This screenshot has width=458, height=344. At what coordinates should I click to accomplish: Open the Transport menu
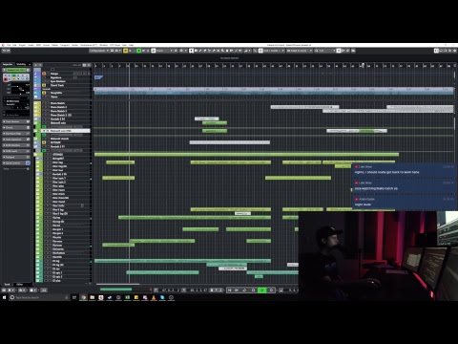tap(65, 45)
